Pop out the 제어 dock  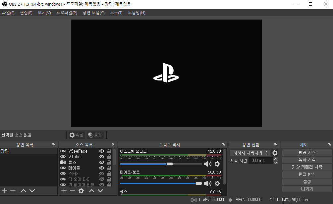coord(329,145)
